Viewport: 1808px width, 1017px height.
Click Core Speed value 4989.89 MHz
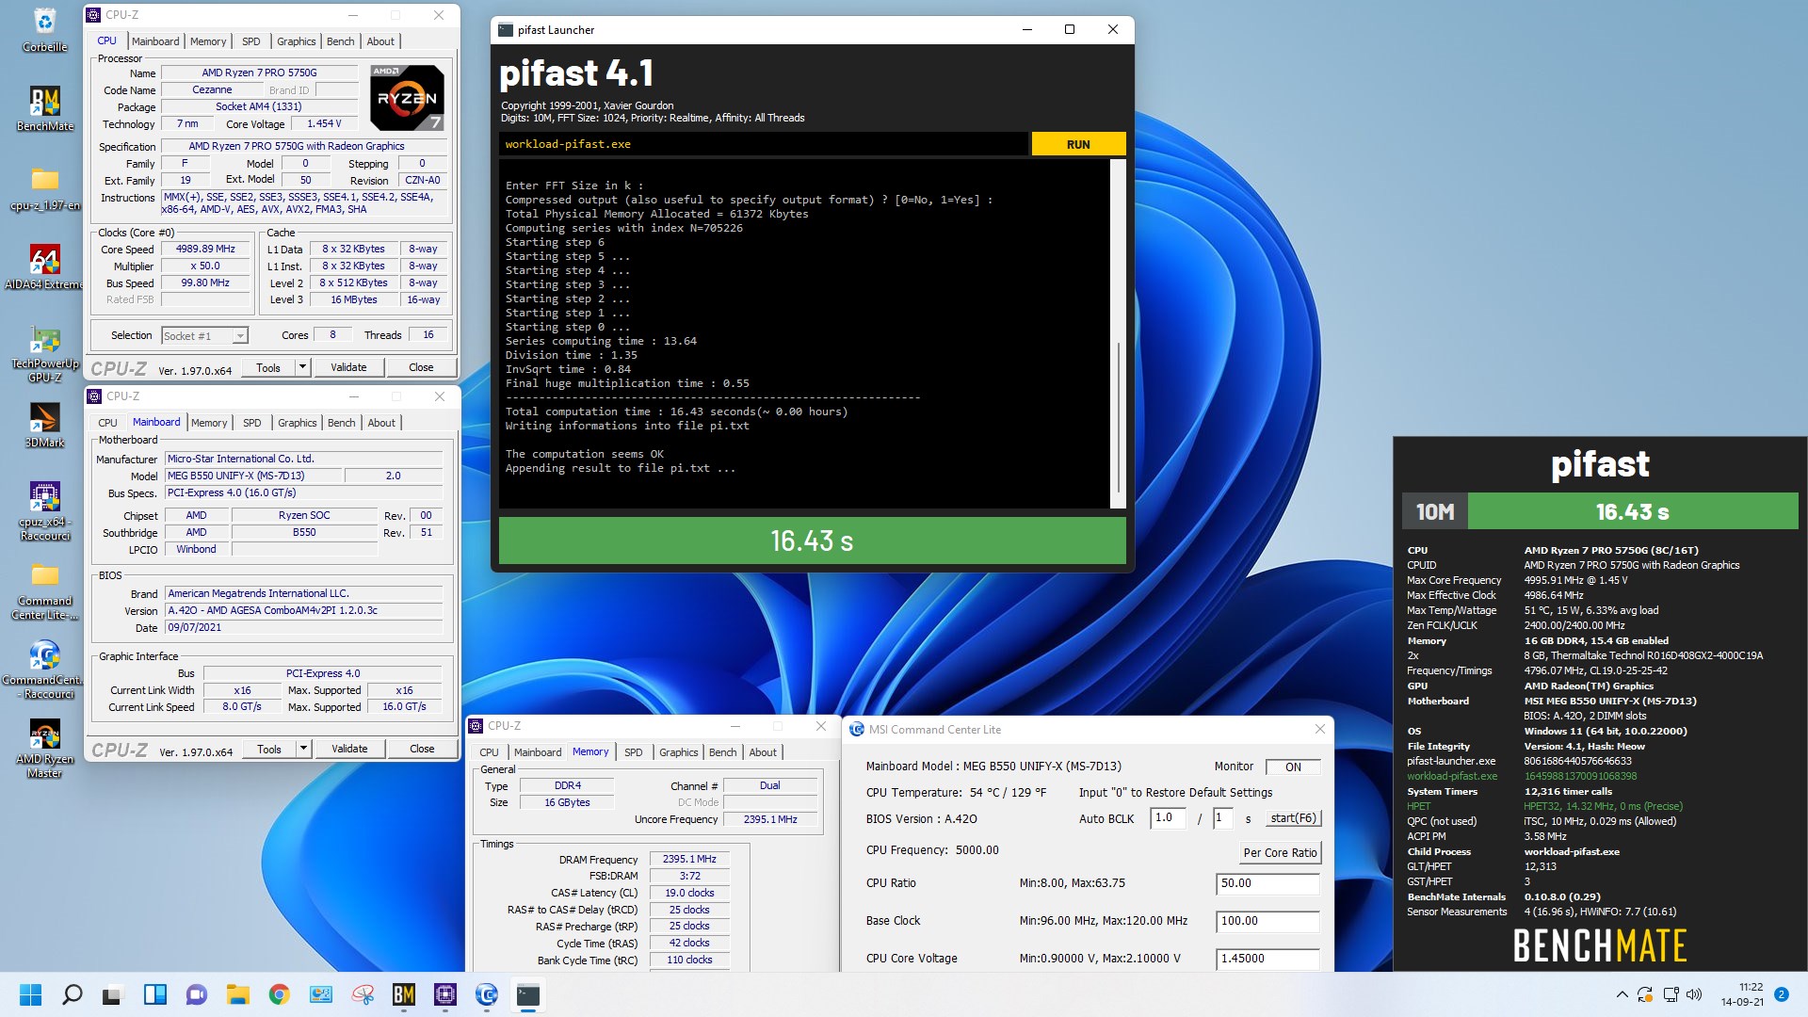coord(205,250)
